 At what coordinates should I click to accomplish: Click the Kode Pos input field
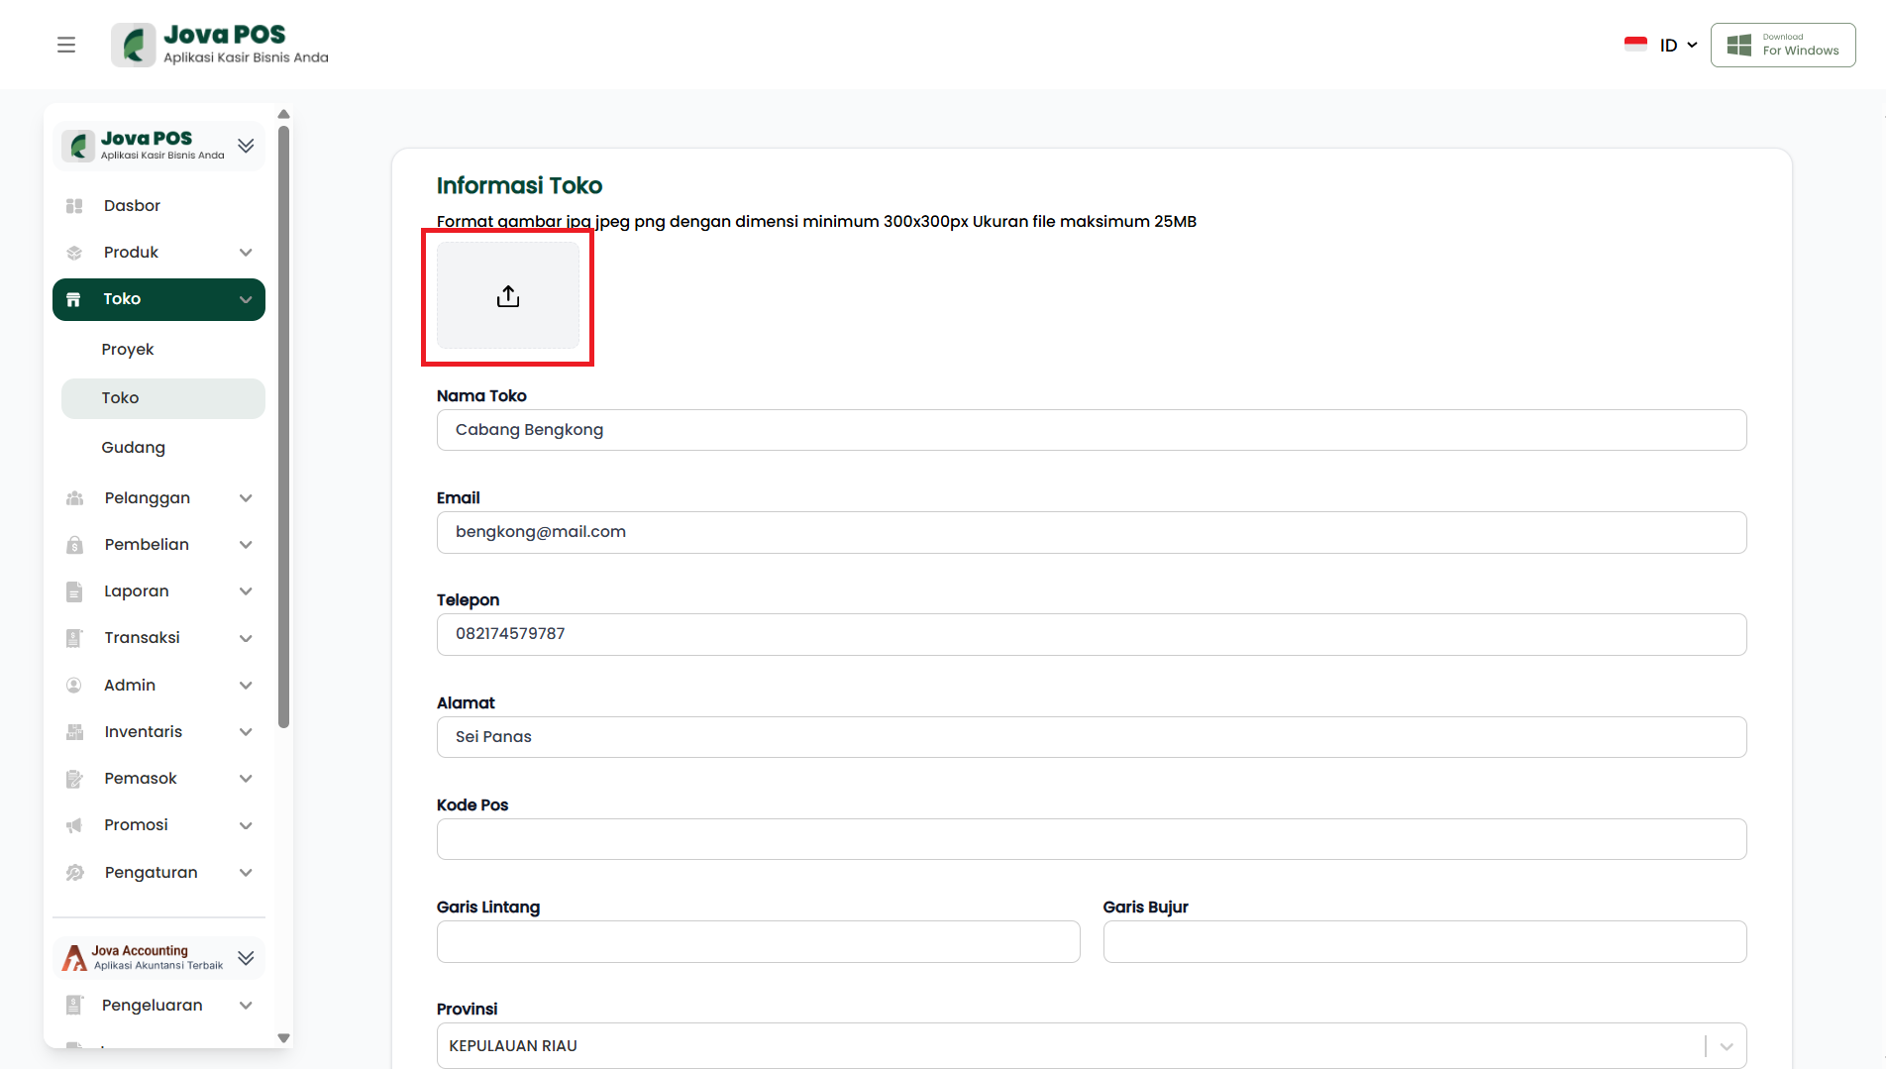coord(1091,839)
